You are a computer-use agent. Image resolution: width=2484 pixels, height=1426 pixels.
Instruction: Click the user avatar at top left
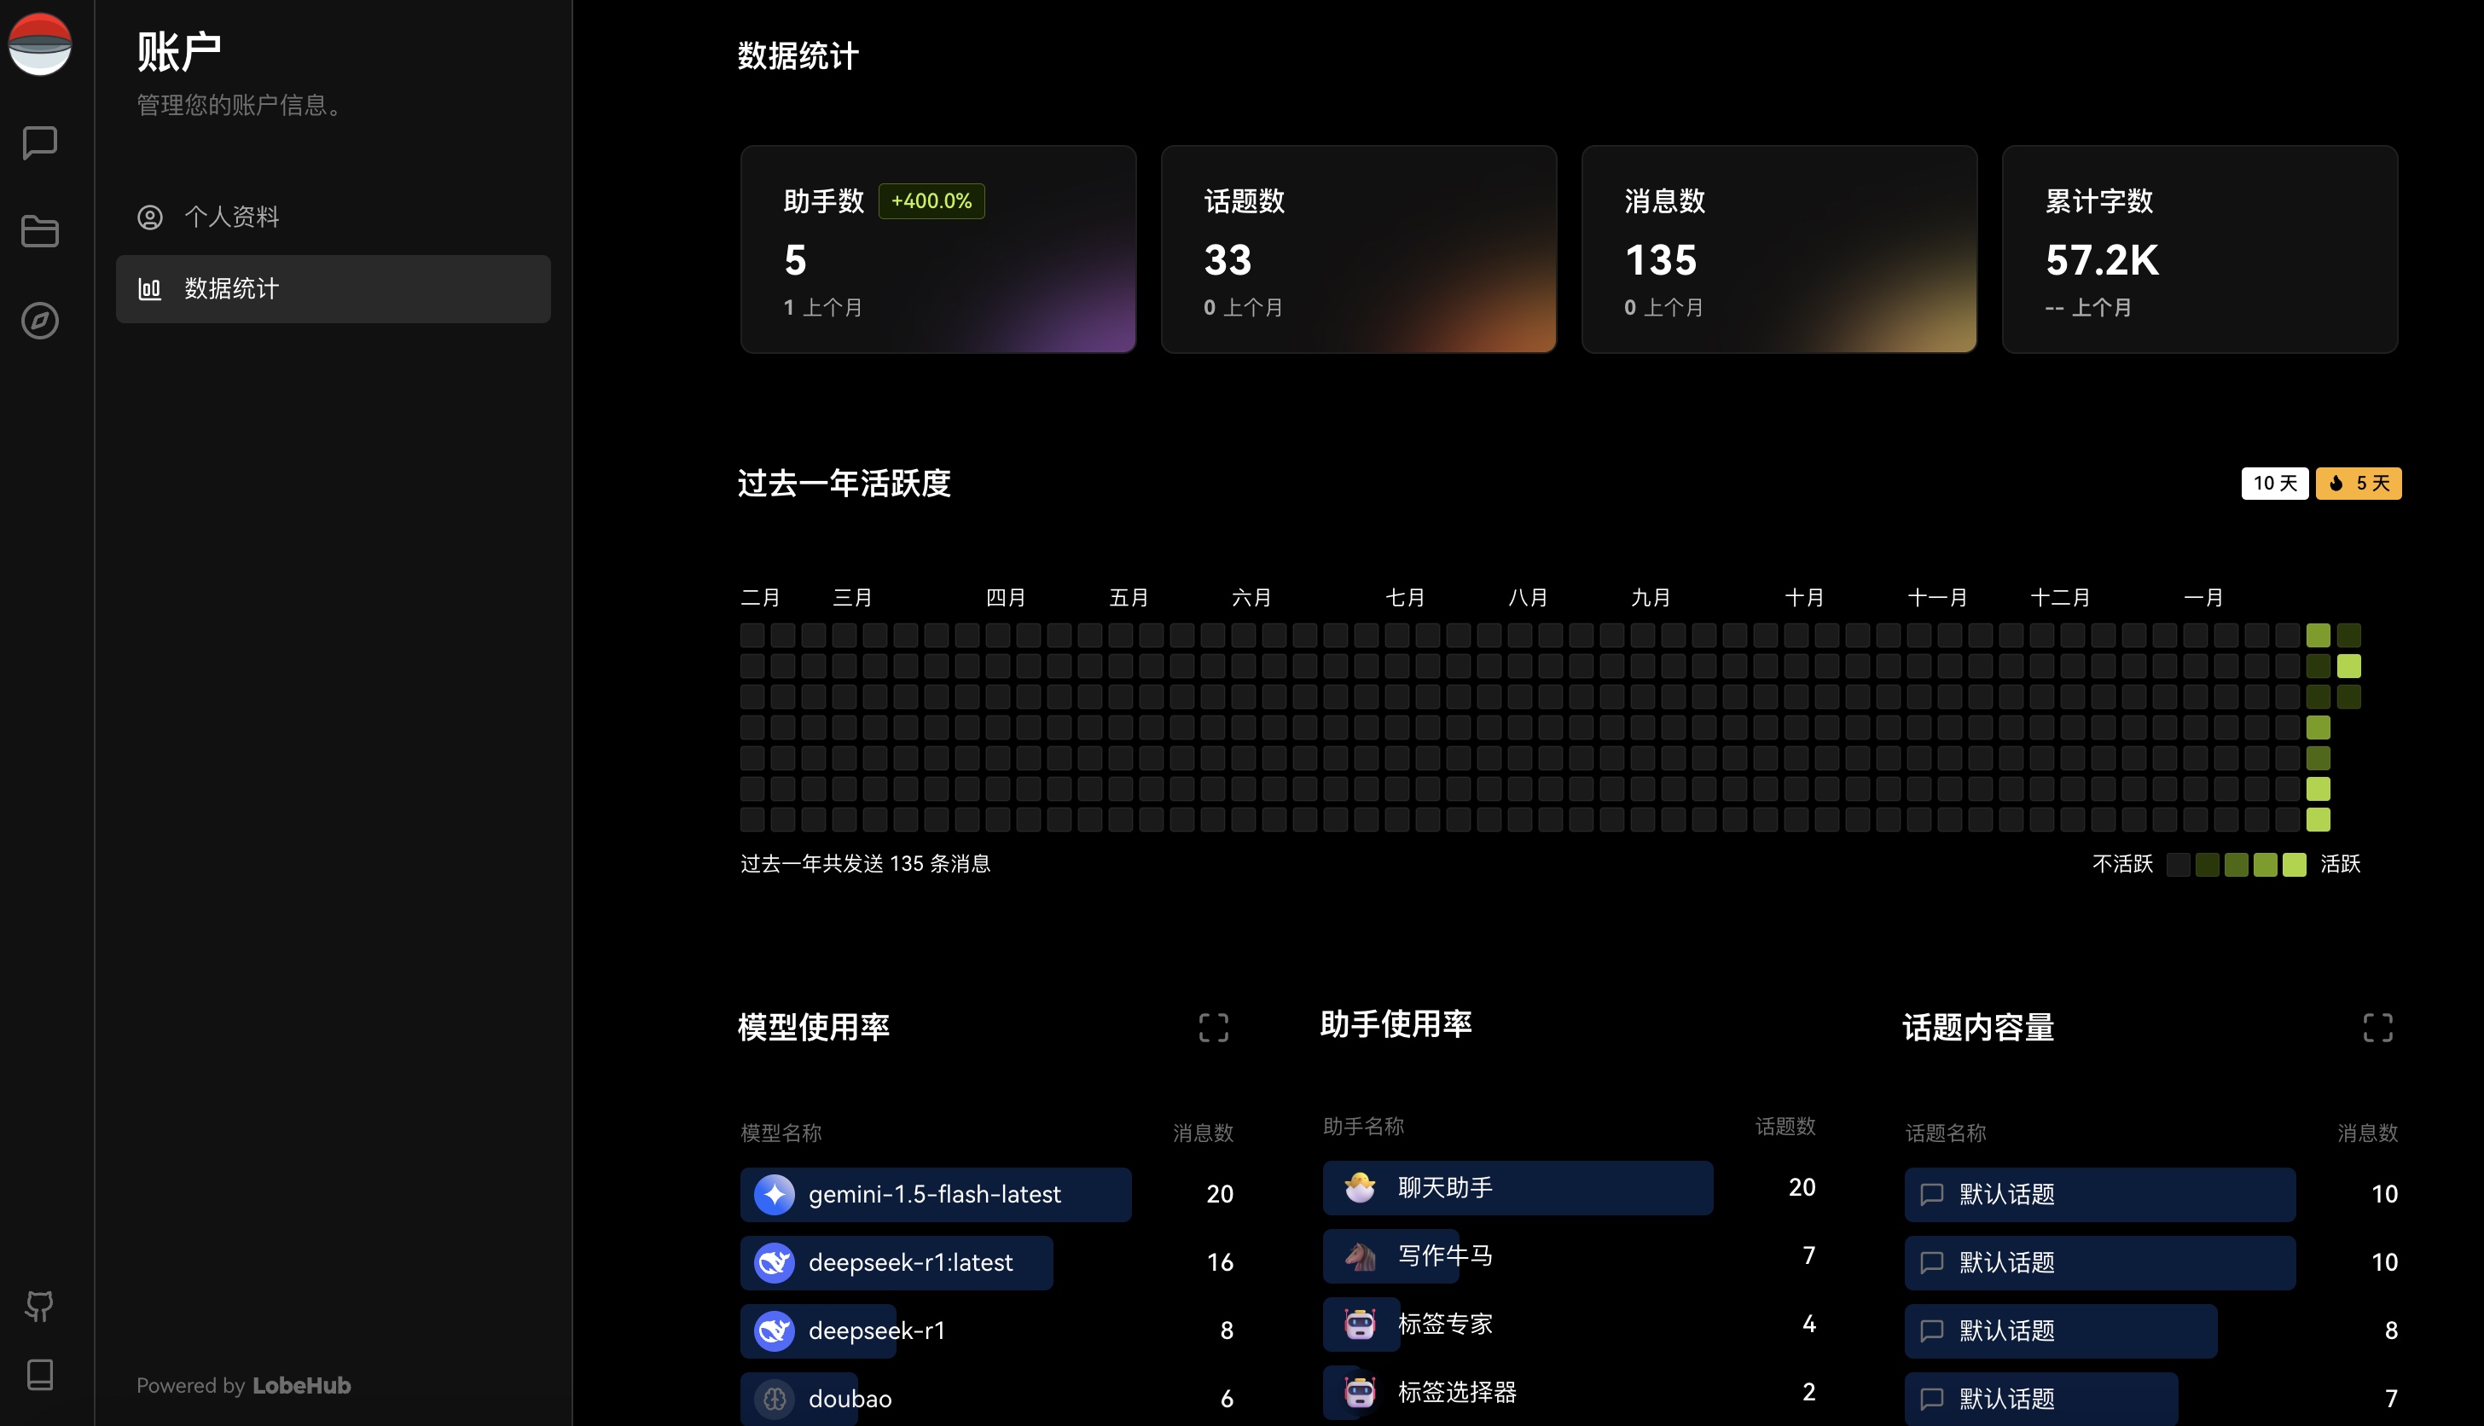[40, 44]
